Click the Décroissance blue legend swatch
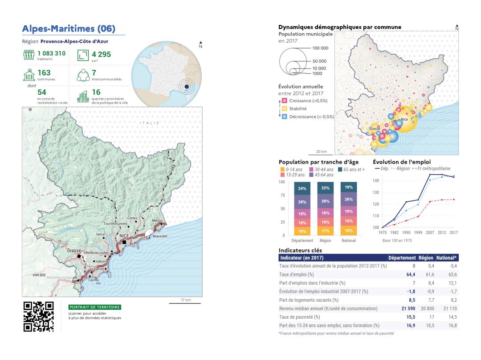Viewport: 481px width, 360px height. click(x=284, y=116)
